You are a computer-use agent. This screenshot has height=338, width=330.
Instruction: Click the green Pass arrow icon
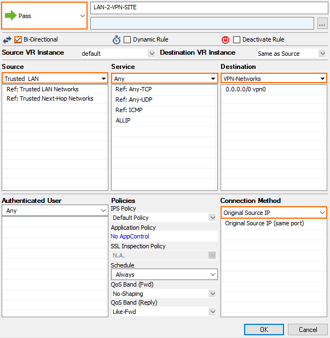pos(10,15)
